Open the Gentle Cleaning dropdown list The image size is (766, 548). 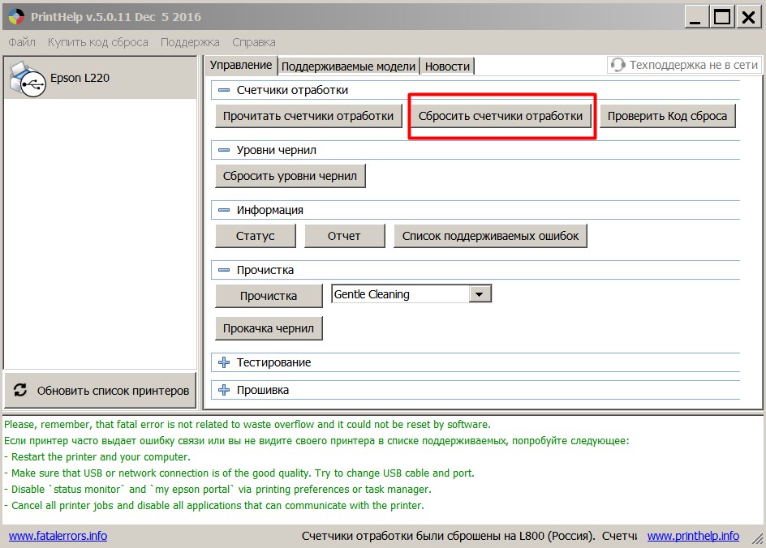(480, 294)
